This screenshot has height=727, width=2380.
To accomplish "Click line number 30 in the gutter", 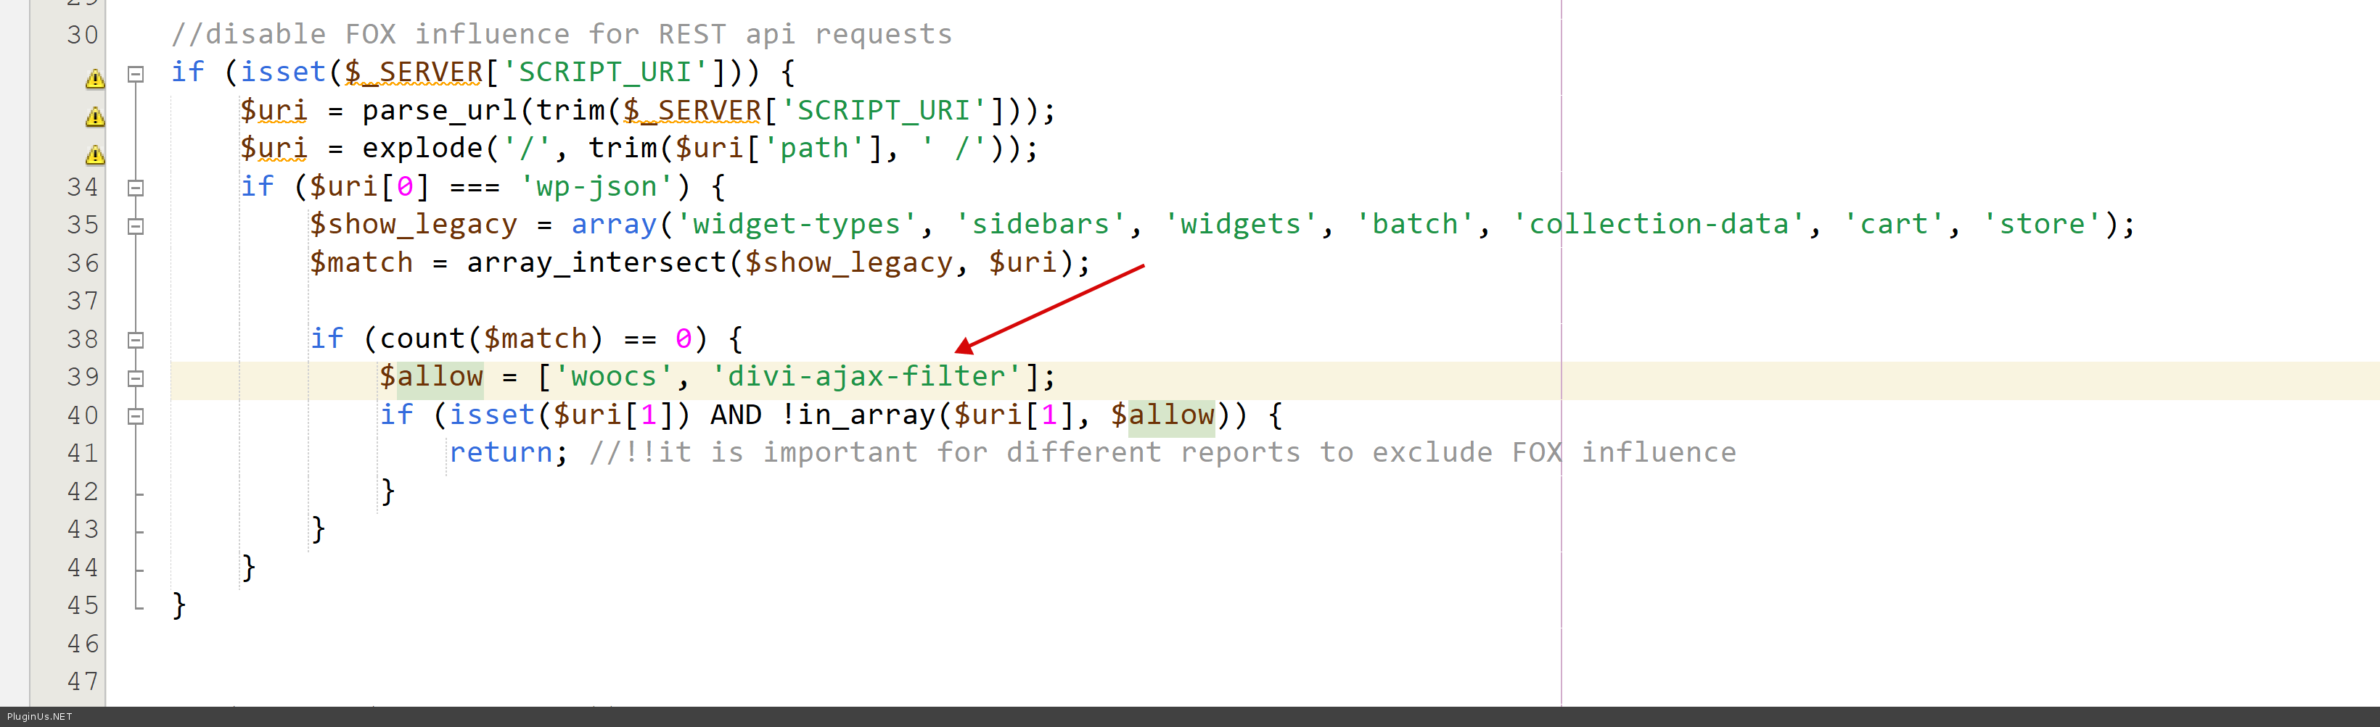I will [x=82, y=35].
